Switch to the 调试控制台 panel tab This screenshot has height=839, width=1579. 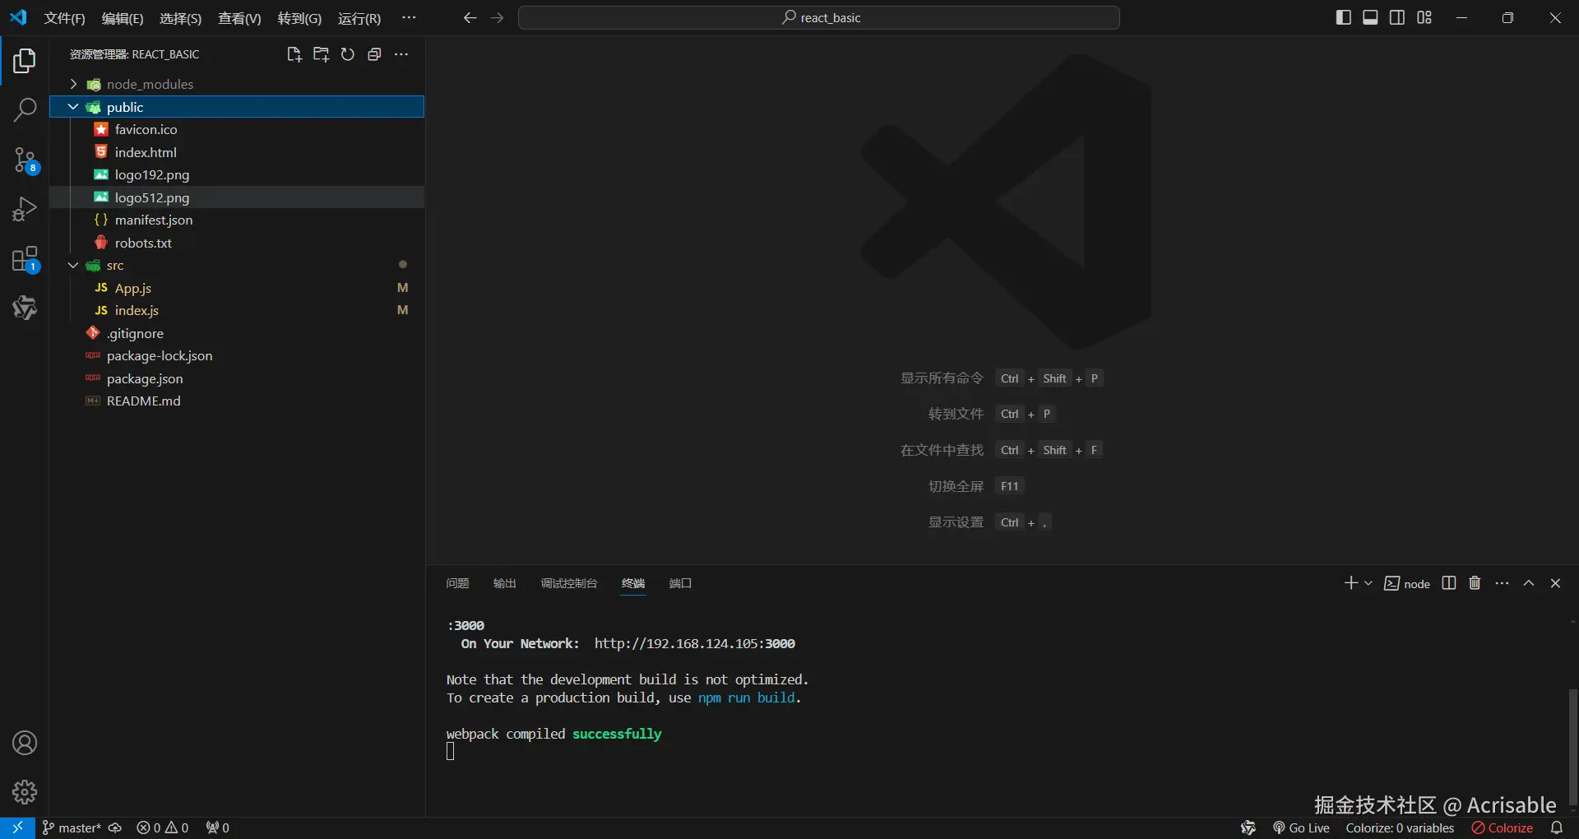(x=569, y=583)
